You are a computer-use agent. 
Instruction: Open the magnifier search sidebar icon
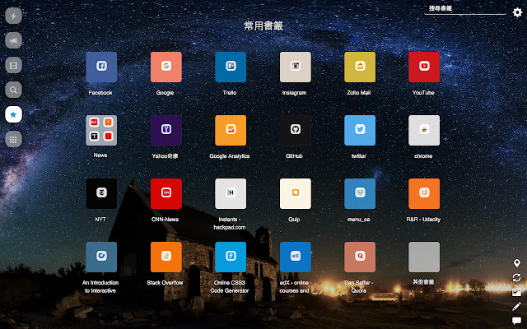(x=13, y=90)
